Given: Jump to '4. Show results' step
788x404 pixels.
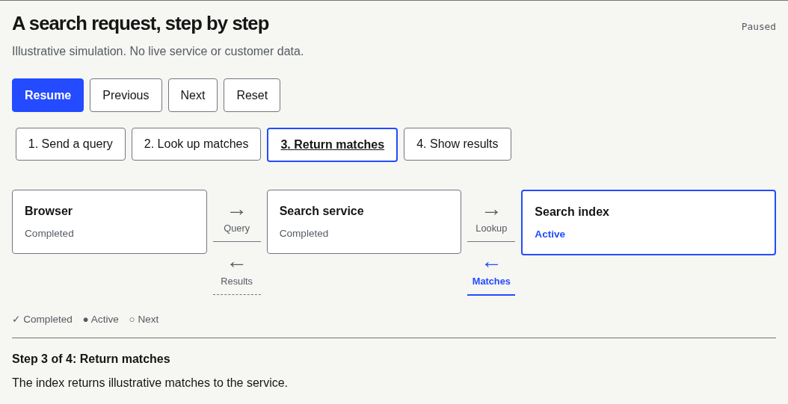Looking at the screenshot, I should click(458, 144).
